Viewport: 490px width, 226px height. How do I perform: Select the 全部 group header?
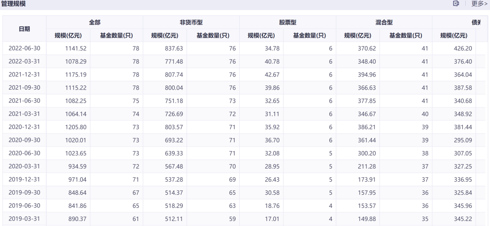click(x=95, y=22)
